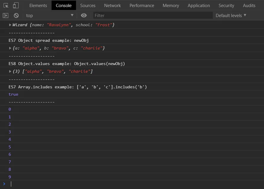Select the Console tab
This screenshot has width=264, height=189.
point(64,6)
